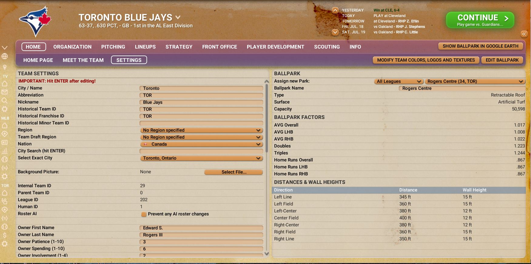Click the team settings scrollbar up arrow
The width and height of the screenshot is (531, 264).
[267, 81]
